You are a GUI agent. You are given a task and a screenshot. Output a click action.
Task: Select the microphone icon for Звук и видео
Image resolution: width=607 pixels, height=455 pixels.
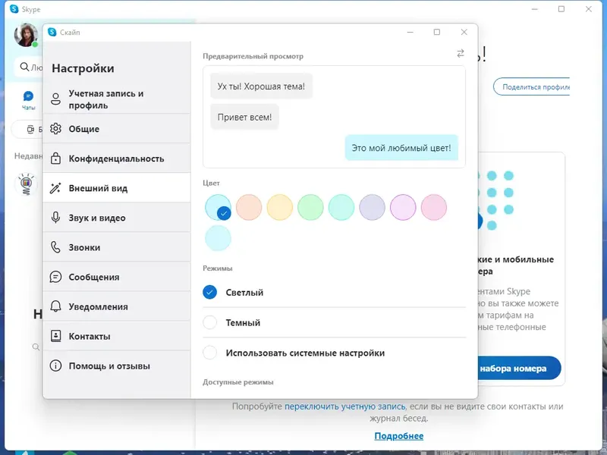pos(56,217)
